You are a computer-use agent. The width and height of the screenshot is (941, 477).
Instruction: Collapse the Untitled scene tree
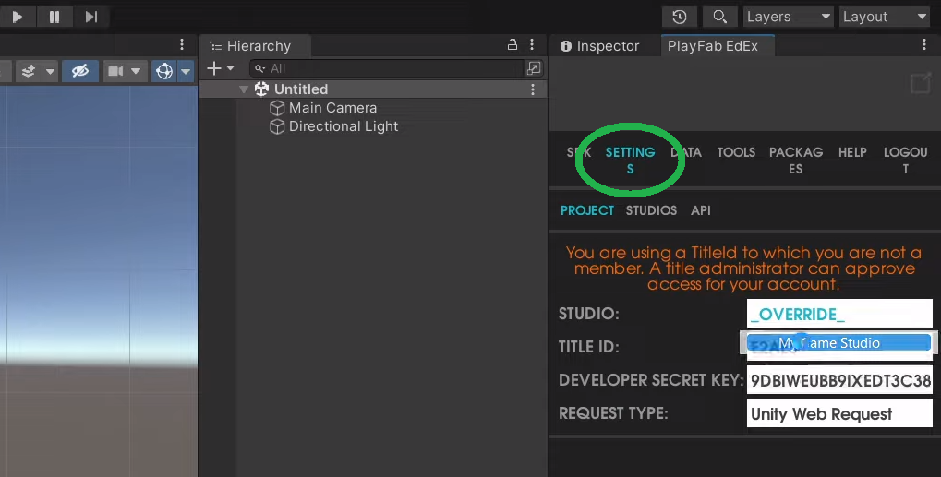click(244, 89)
